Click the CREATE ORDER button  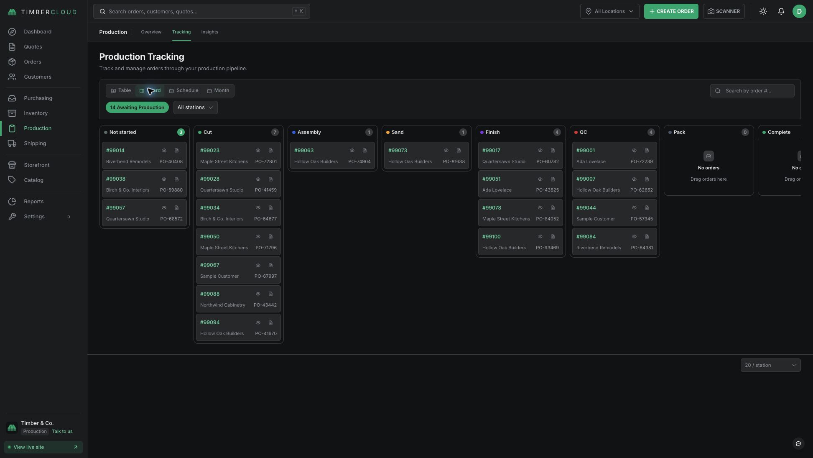point(671,11)
